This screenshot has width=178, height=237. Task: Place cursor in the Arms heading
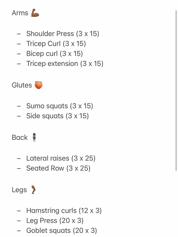[x=20, y=13]
